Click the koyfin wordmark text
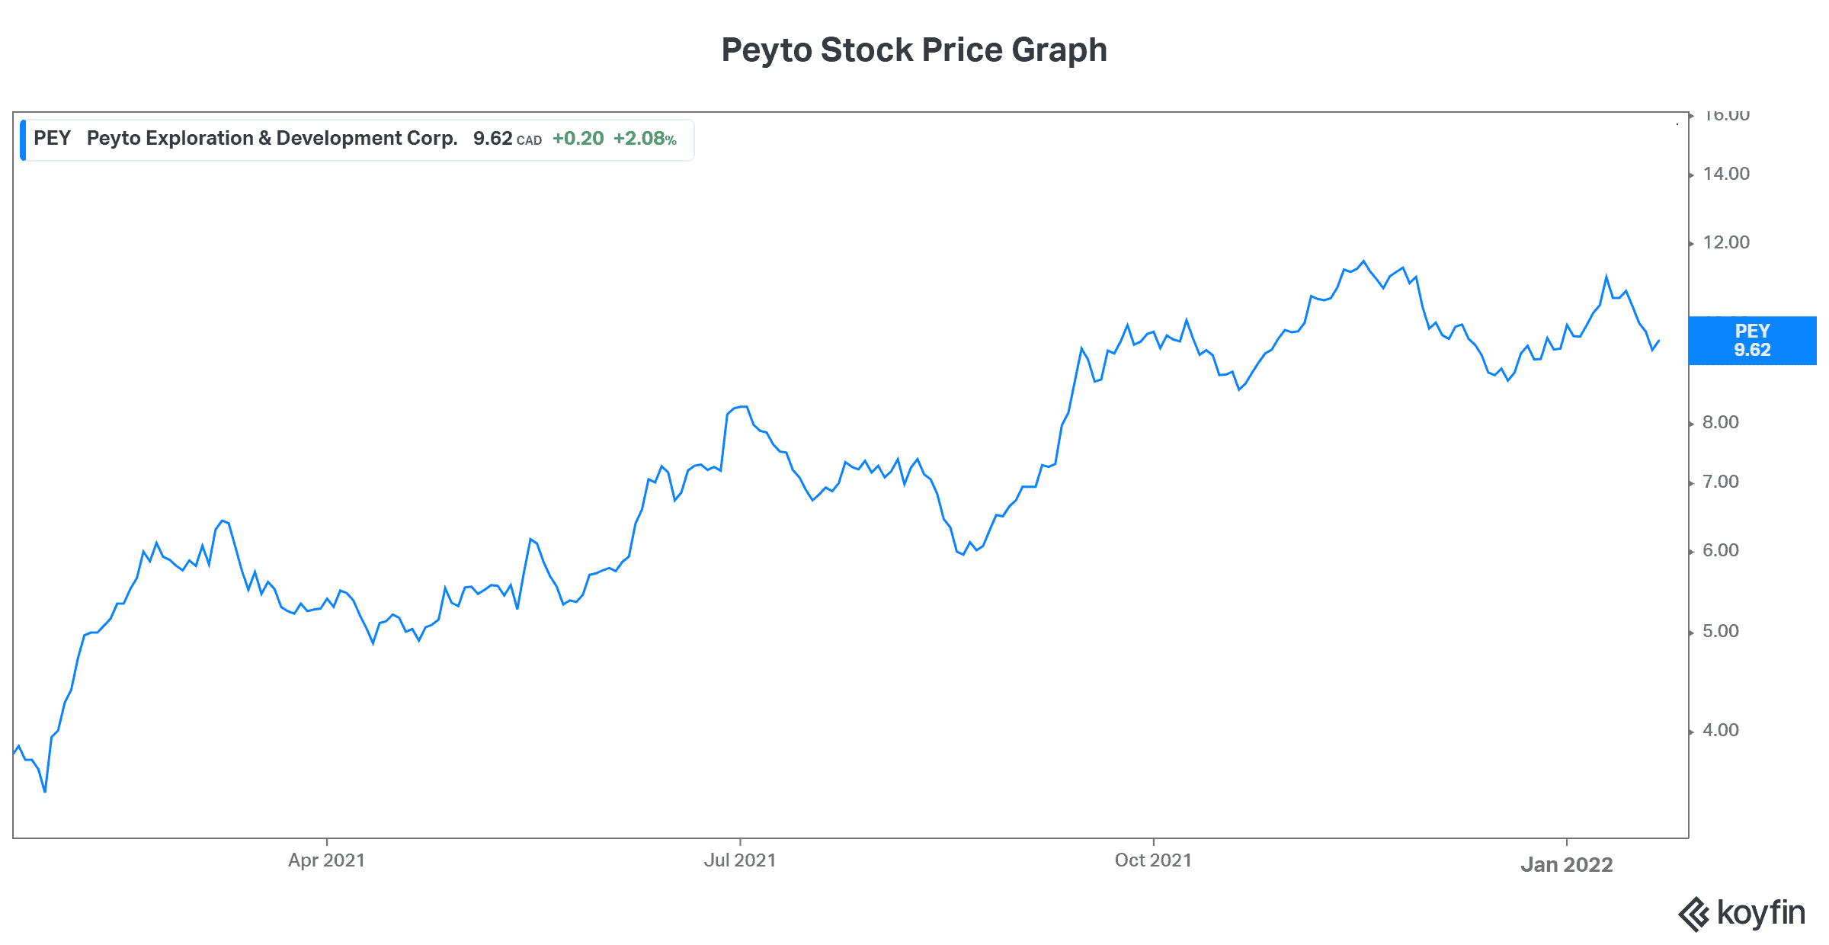The image size is (1829, 945). pos(1761,913)
